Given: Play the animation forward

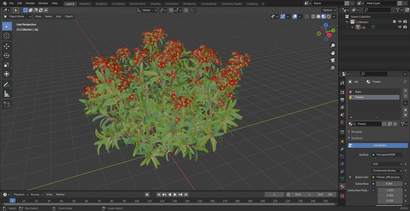Looking at the screenshot, I should pyautogui.click(x=175, y=195).
